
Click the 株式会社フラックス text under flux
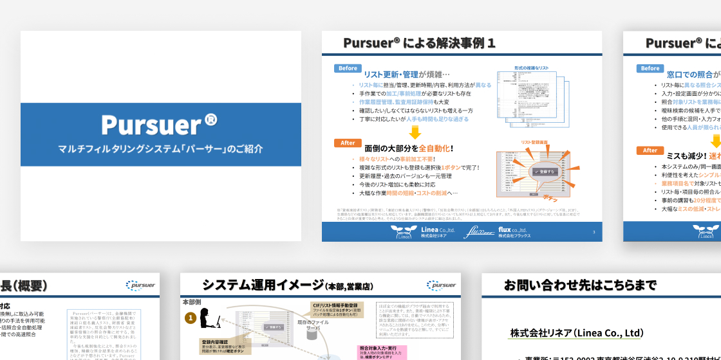(x=514, y=235)
